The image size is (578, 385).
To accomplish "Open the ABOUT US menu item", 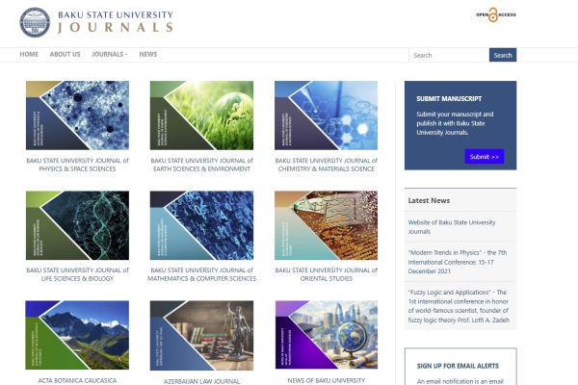I will coord(65,54).
